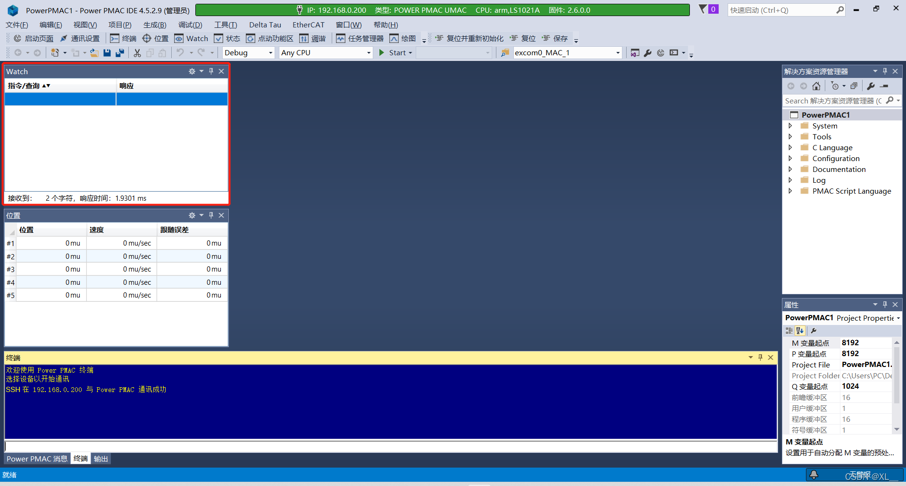906x486 pixels.
Task: Open the 任务管理器 task manager
Action: (360, 38)
